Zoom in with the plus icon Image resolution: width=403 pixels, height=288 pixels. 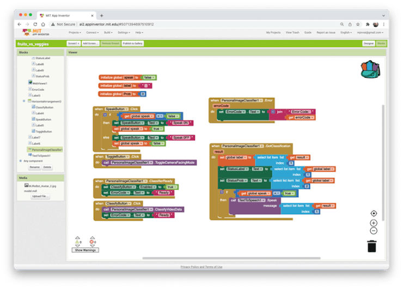(x=374, y=223)
